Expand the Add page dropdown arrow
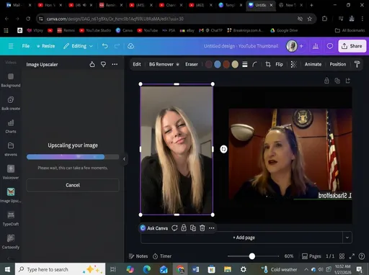Viewport: 369px width, 275px height. (x=347, y=238)
